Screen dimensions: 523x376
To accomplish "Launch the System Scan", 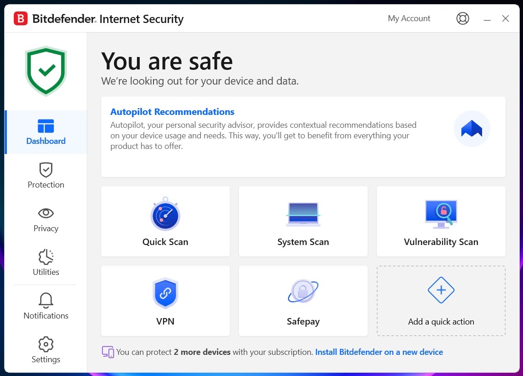I will (x=303, y=222).
